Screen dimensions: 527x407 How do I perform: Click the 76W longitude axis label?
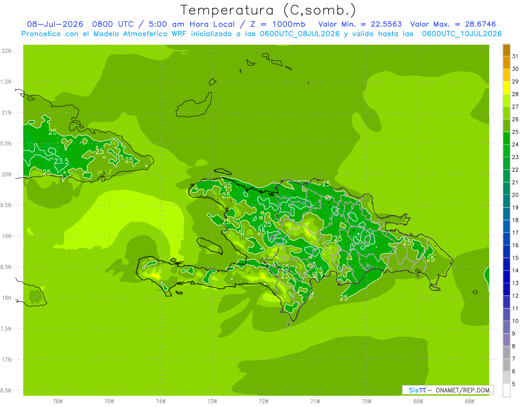tap(58, 401)
